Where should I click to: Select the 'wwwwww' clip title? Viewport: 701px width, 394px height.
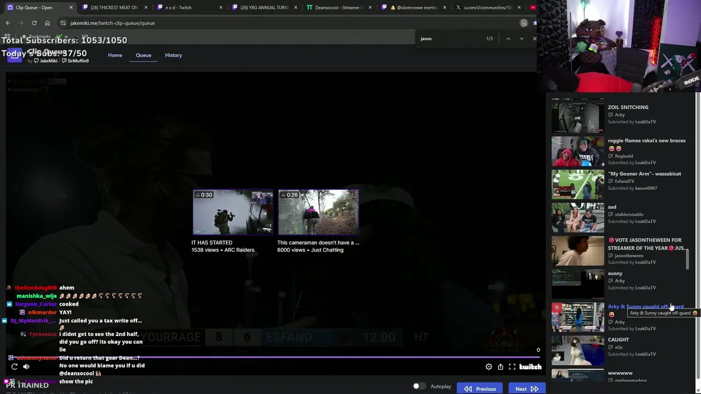coord(620,373)
